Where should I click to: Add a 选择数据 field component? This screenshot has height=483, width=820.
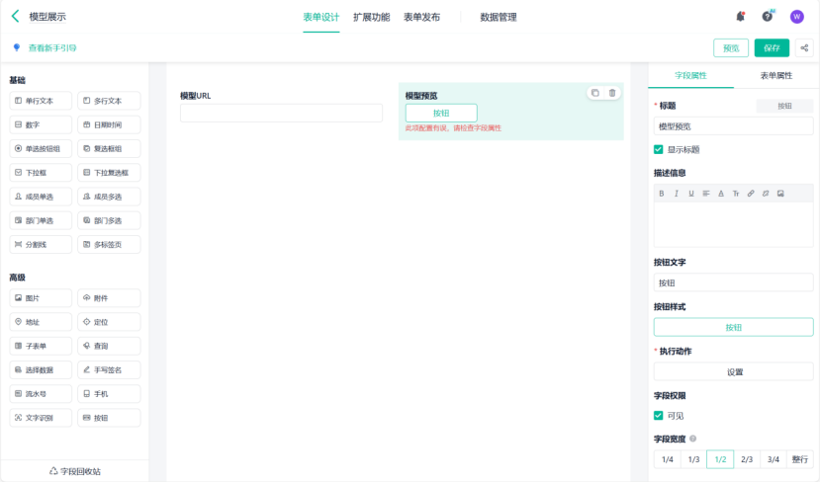(41, 370)
